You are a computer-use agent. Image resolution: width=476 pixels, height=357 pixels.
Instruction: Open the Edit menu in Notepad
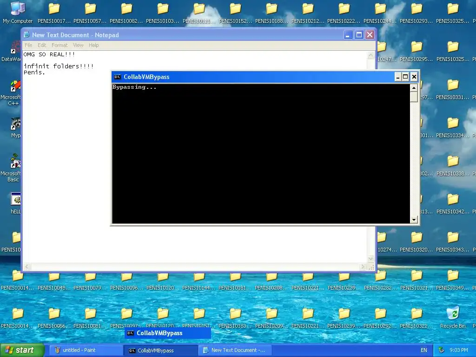coord(42,45)
